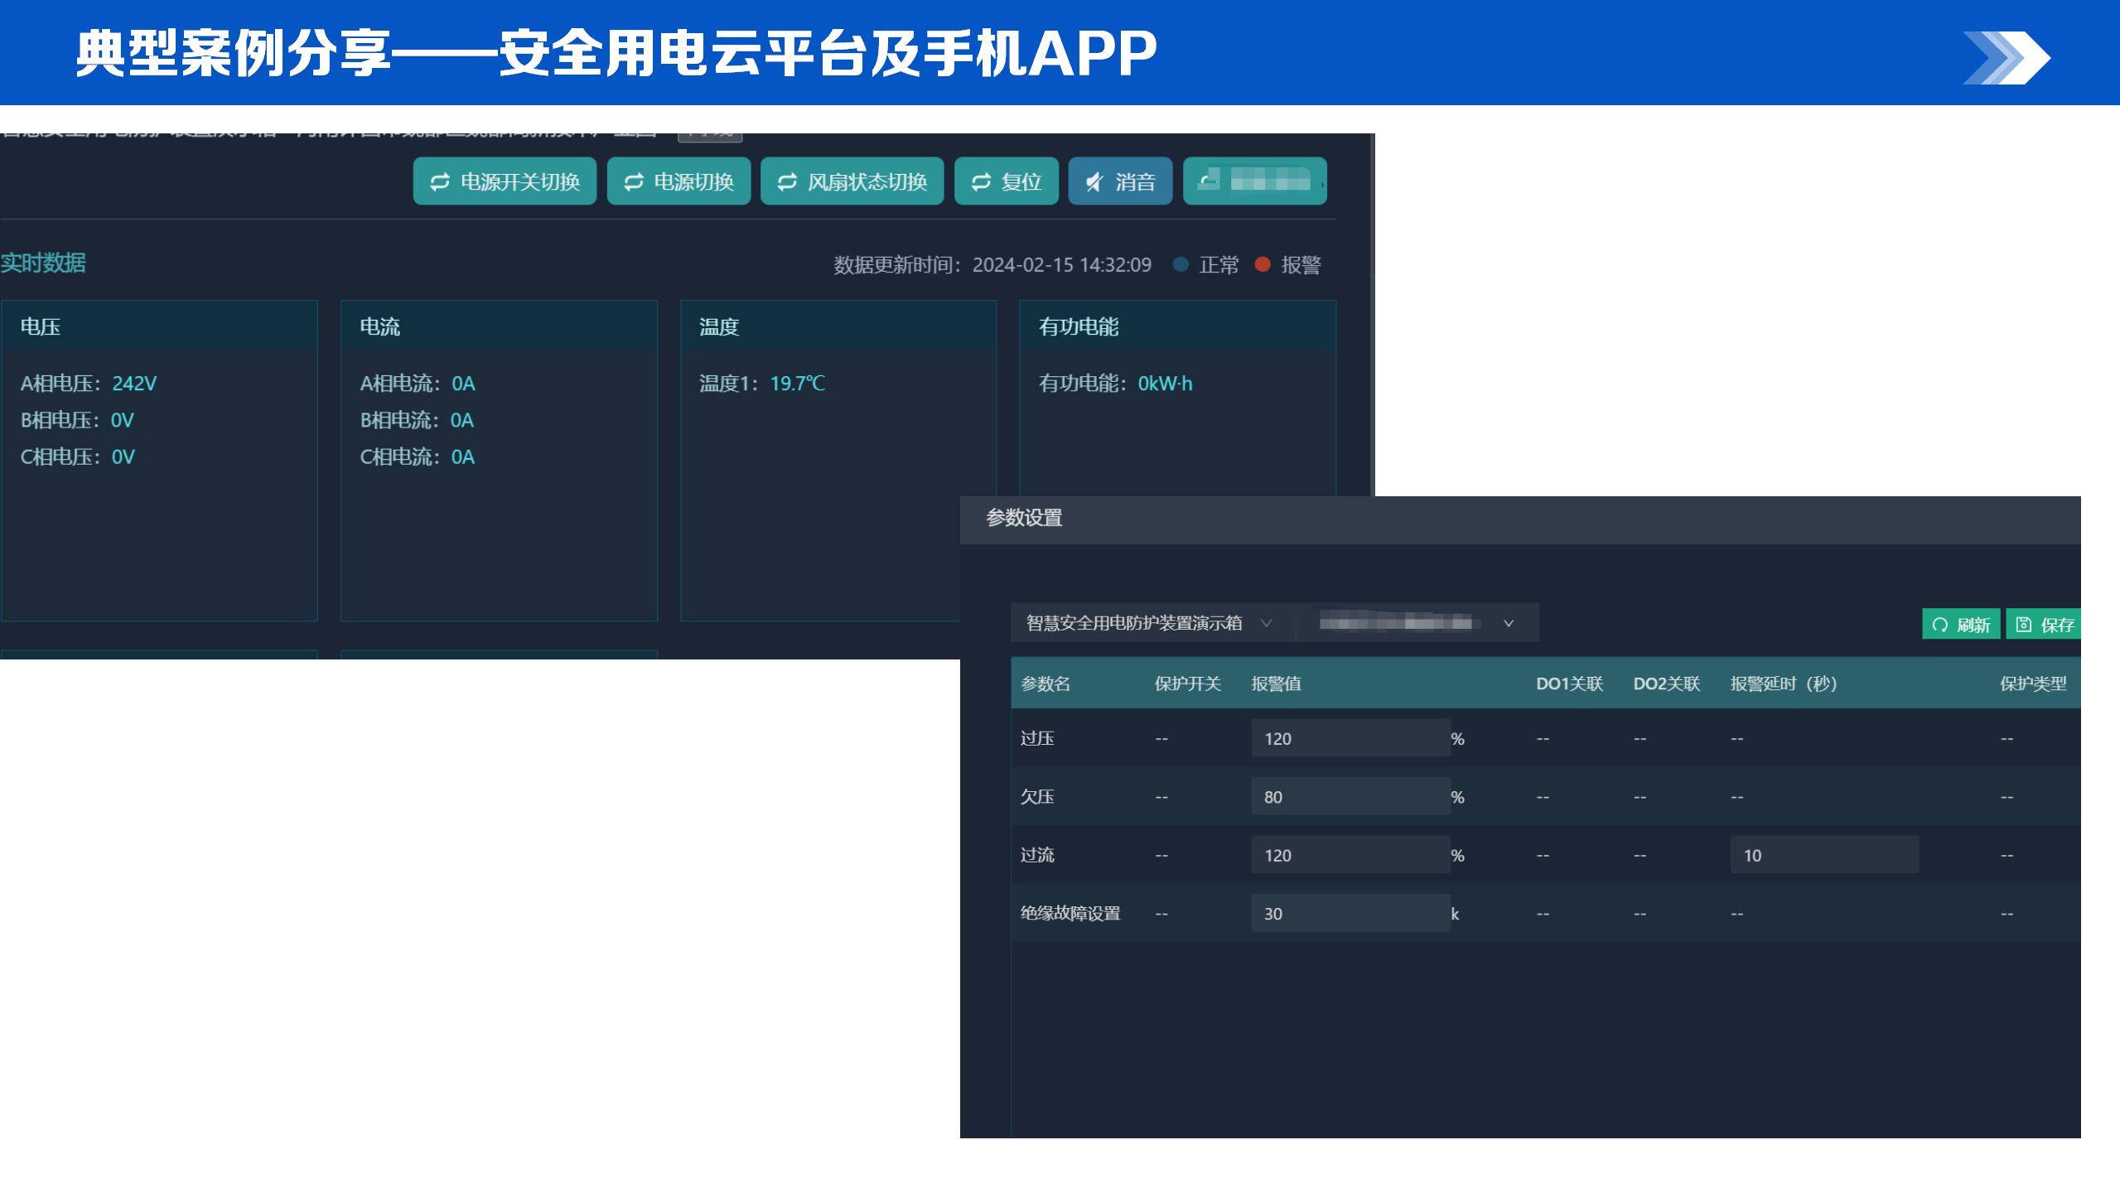
Task: Click the 复位 reset icon
Action: [x=981, y=181]
